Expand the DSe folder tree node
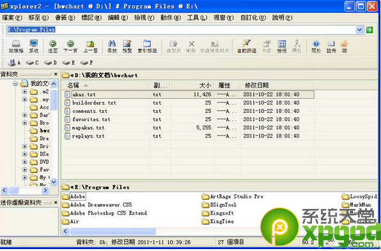Viewport: 381px width, 251px height. click(x=24, y=154)
